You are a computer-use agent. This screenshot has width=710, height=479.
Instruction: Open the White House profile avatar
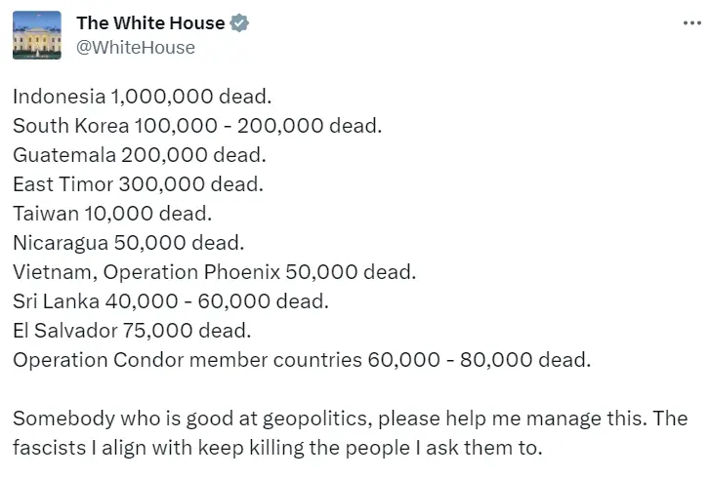(37, 35)
